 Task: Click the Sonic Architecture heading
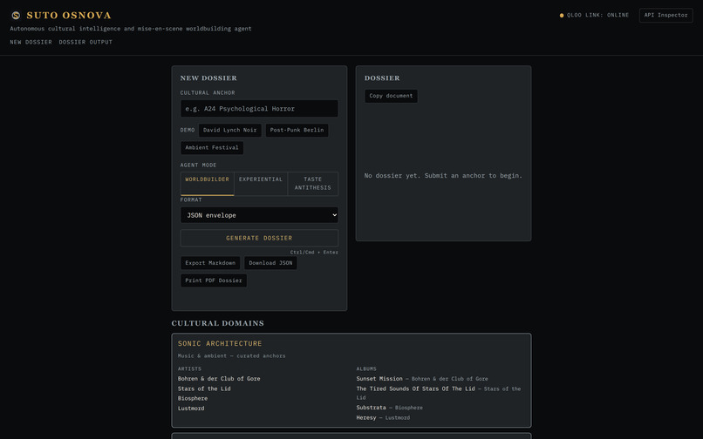coord(220,343)
